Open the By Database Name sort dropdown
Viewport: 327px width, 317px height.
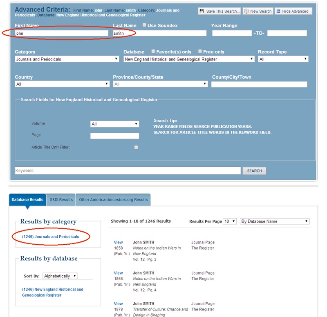pos(275,221)
